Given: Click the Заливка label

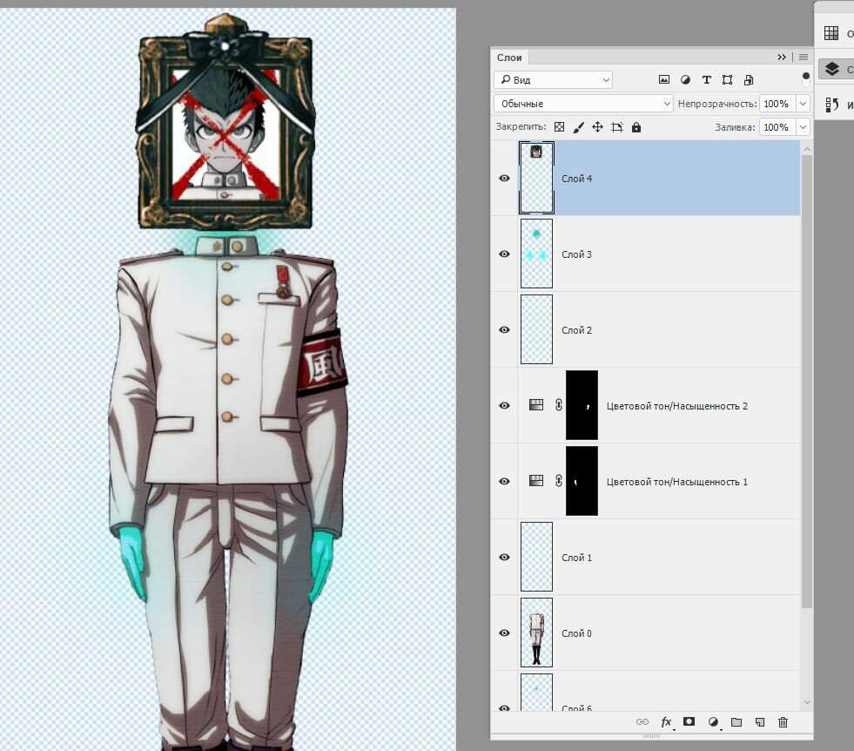Looking at the screenshot, I should coord(736,127).
